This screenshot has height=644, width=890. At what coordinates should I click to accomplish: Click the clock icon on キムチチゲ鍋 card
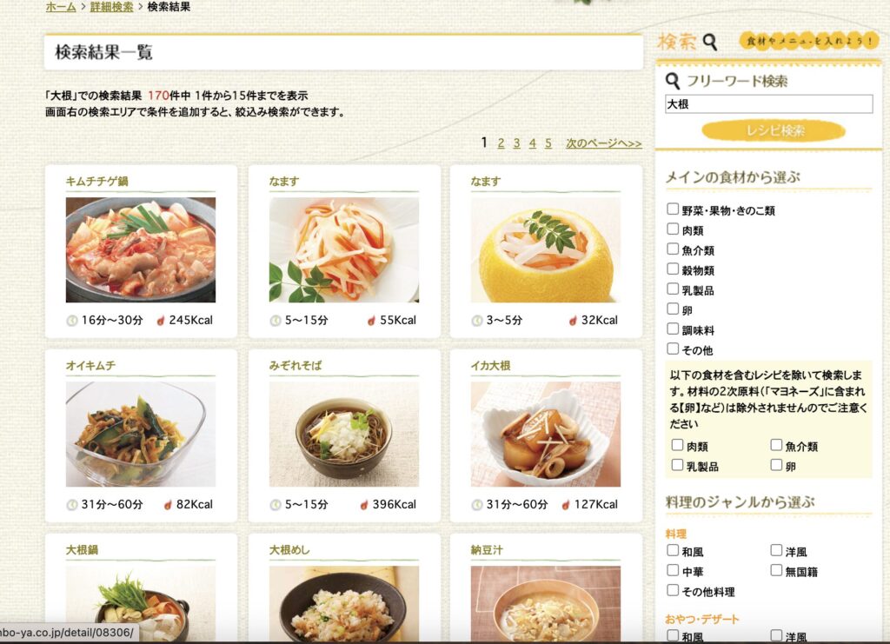click(72, 321)
